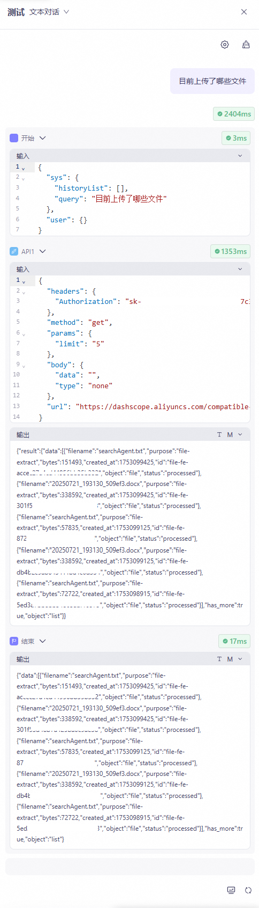The height and width of the screenshot is (908, 259).
Task: Open the 文本对话 mode dropdown
Action: (x=49, y=12)
